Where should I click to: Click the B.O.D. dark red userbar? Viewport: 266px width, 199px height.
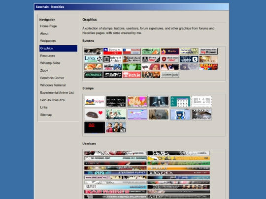click(x=179, y=172)
